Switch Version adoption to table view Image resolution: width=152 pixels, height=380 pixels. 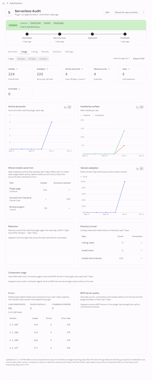click(x=141, y=169)
